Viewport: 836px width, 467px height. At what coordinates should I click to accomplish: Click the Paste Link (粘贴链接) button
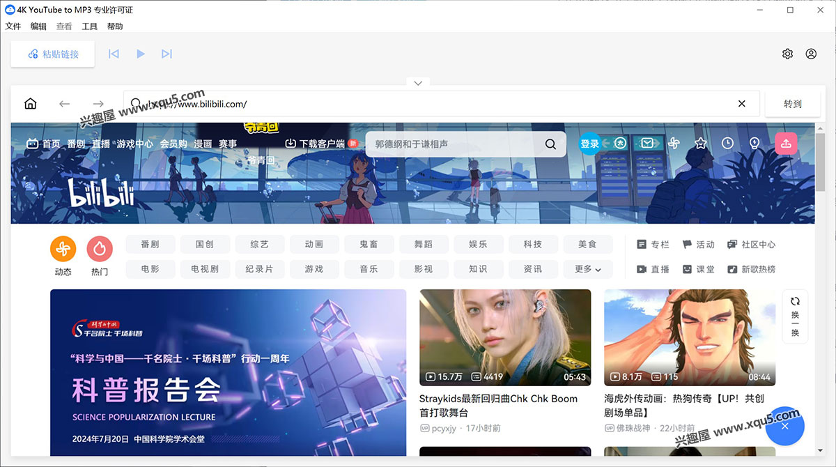pos(53,54)
